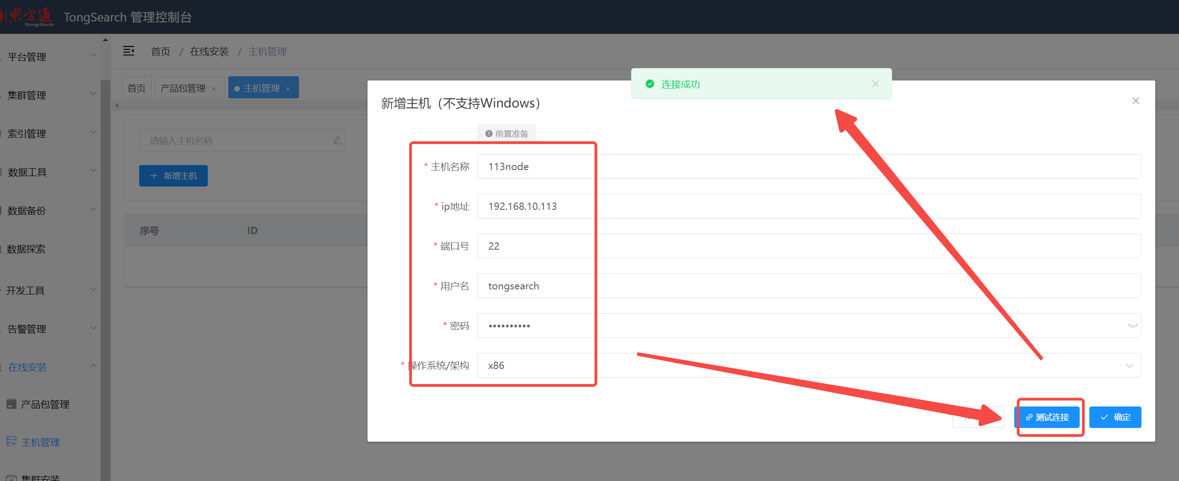Close the 新增主机 dialog with the X icon
The image size is (1179, 481).
coord(1136,101)
